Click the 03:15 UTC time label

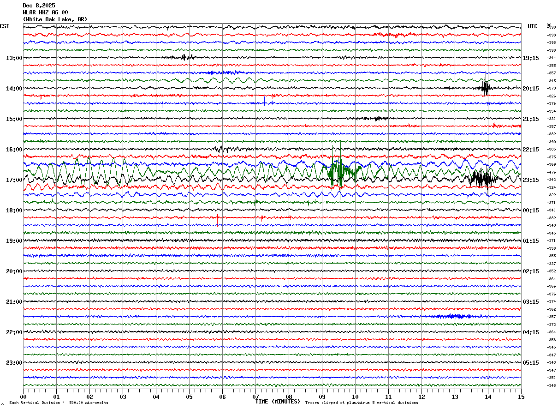[x=531, y=302]
